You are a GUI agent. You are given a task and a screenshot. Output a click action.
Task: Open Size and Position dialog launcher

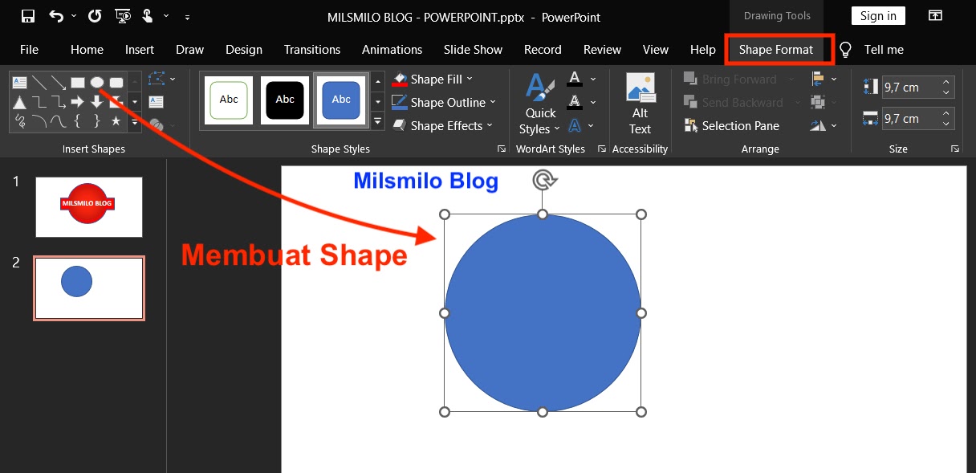click(955, 149)
